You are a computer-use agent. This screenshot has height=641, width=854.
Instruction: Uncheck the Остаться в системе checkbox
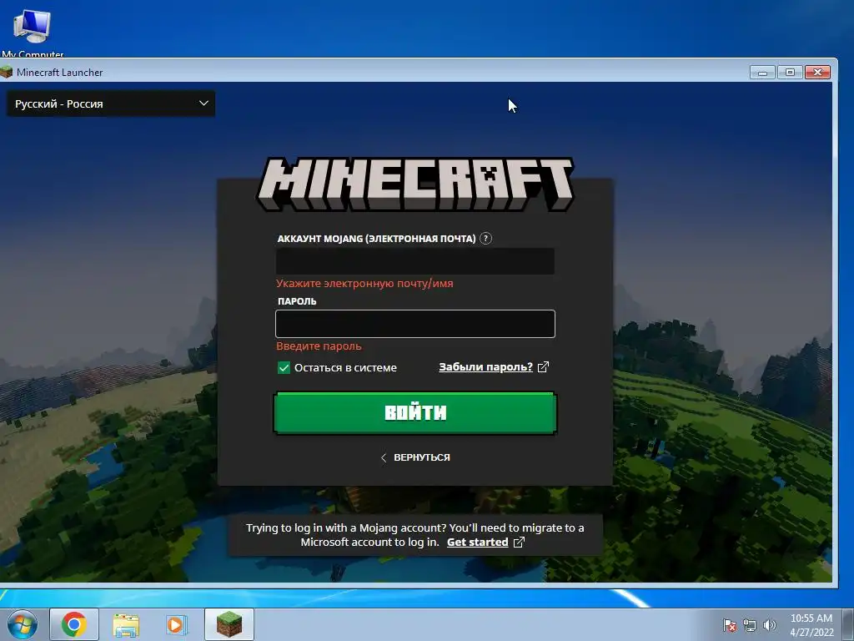click(x=284, y=367)
